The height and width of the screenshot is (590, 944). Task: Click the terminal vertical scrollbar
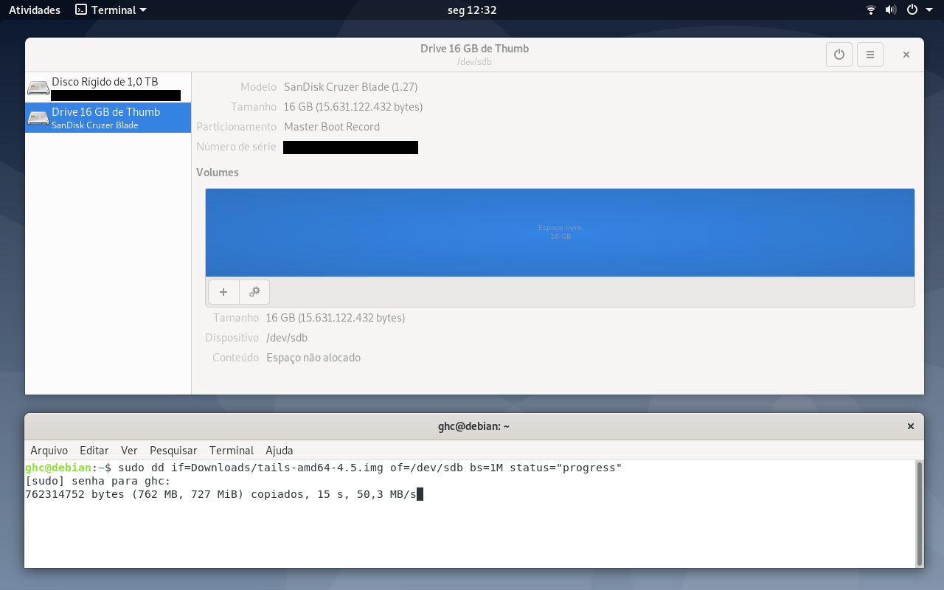point(919,513)
